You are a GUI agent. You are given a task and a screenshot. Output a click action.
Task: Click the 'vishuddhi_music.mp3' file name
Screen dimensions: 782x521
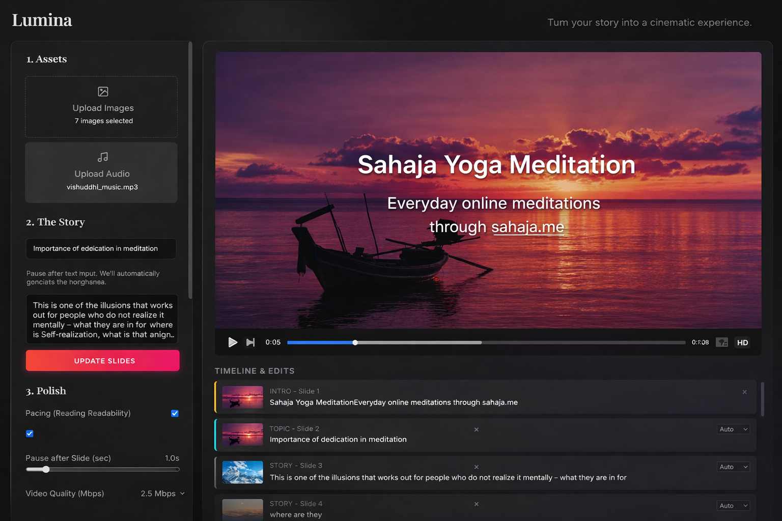tap(102, 187)
